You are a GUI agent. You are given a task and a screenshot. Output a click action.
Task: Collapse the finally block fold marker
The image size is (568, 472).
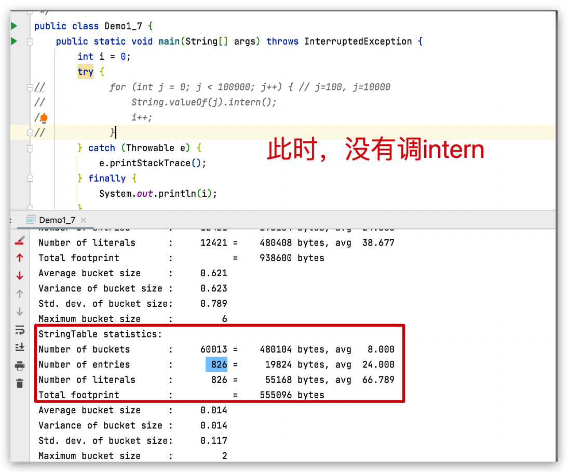click(30, 179)
